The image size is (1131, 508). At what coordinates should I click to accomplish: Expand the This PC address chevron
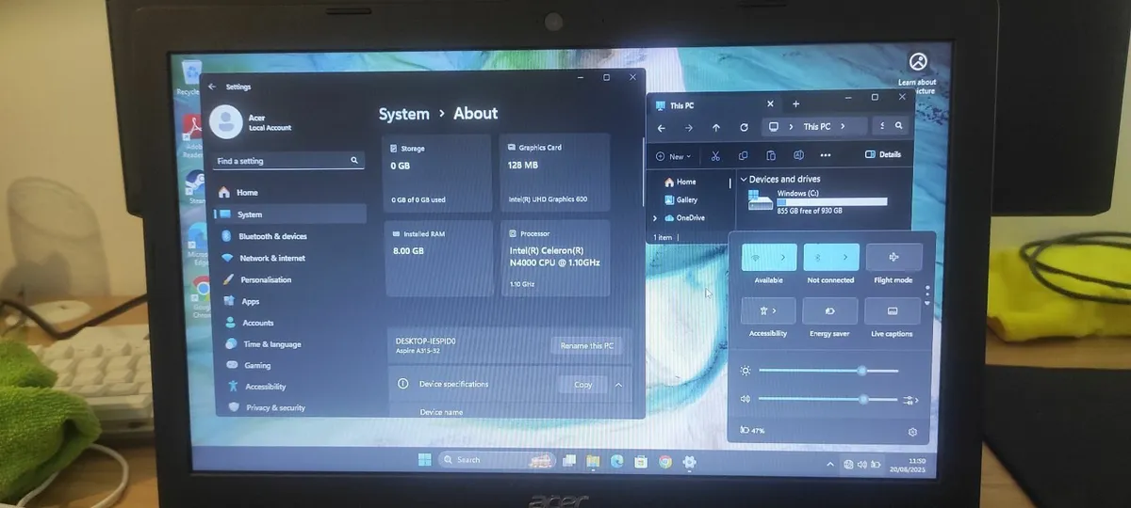842,126
